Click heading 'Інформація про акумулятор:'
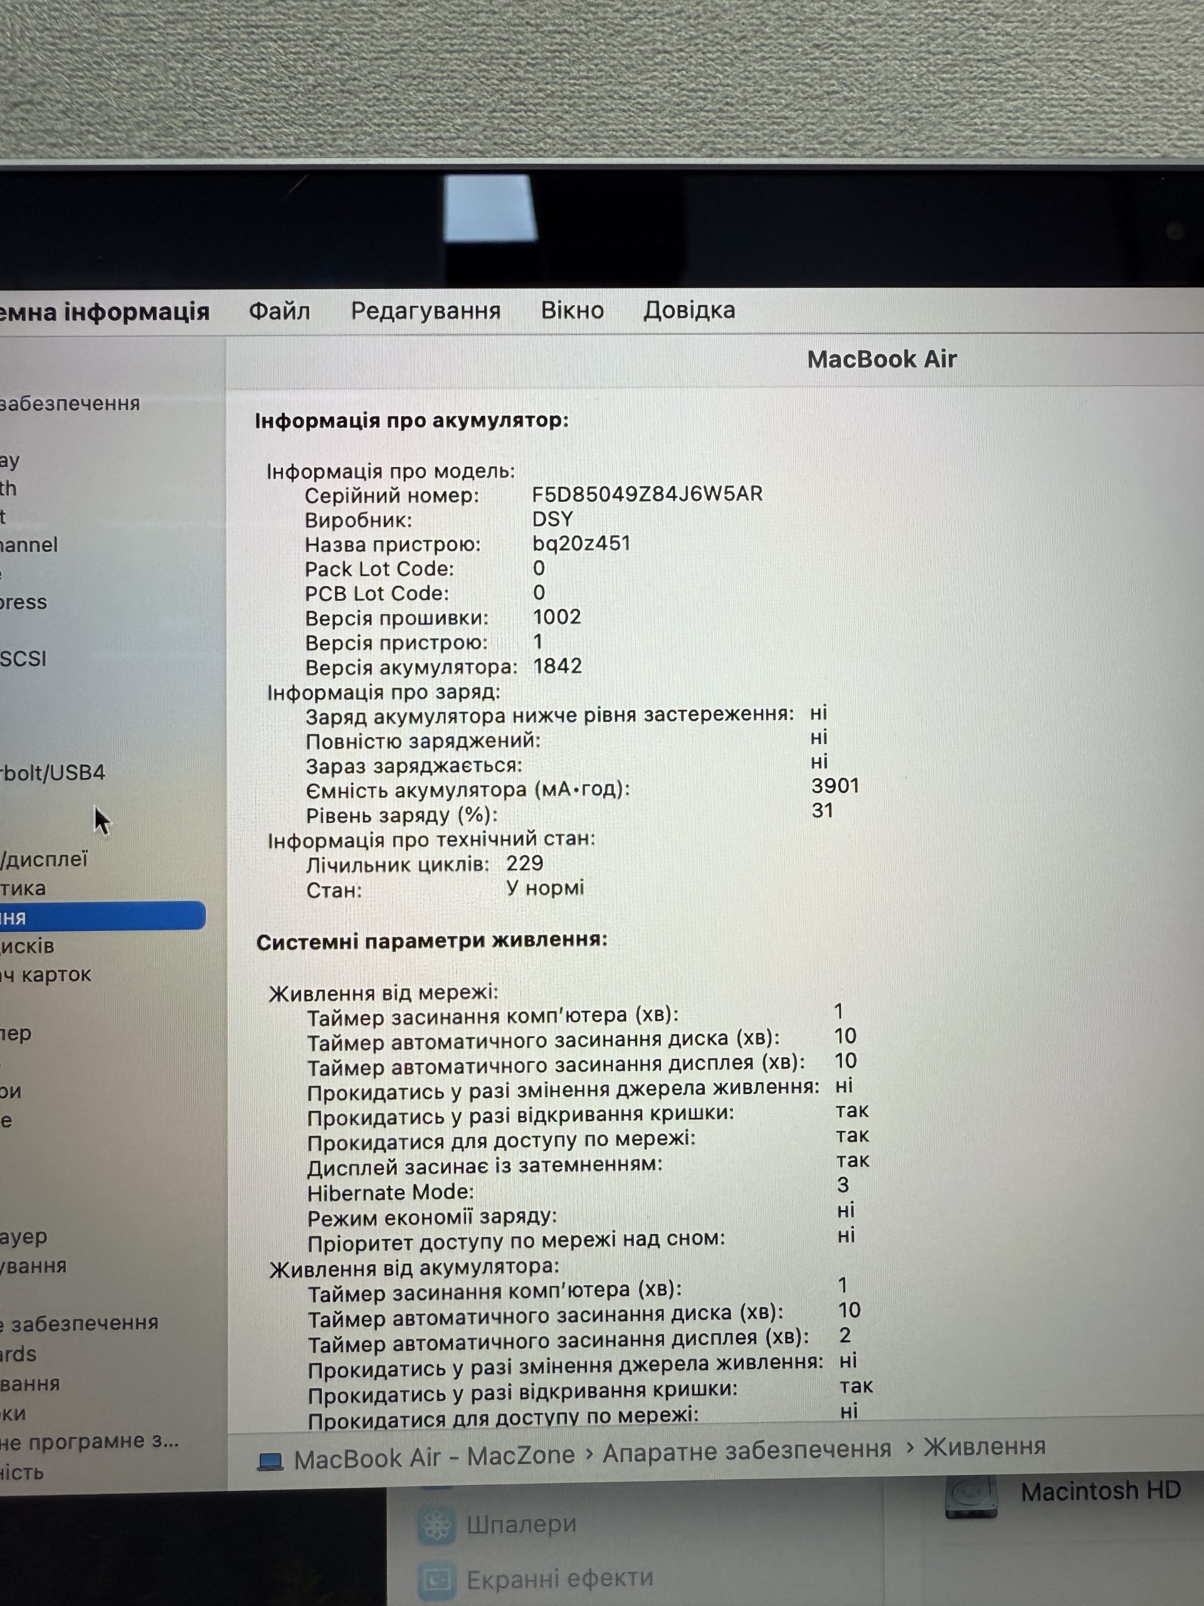The width and height of the screenshot is (1204, 1606). [x=411, y=421]
